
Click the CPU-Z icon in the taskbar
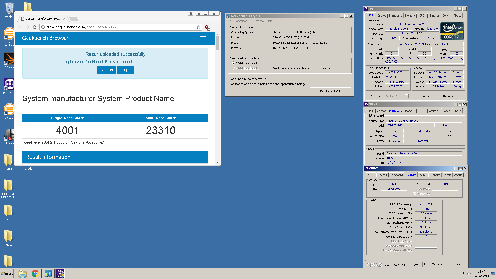60,274
